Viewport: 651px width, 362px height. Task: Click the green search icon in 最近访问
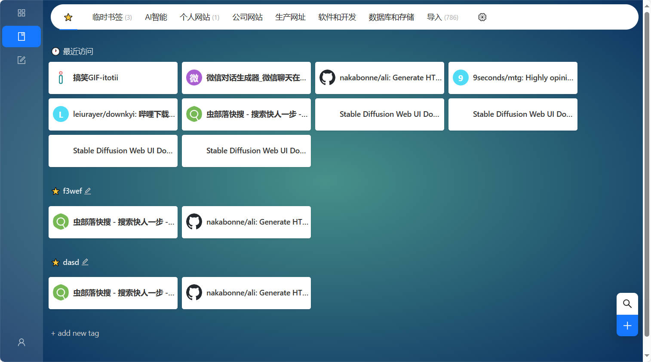click(x=194, y=114)
